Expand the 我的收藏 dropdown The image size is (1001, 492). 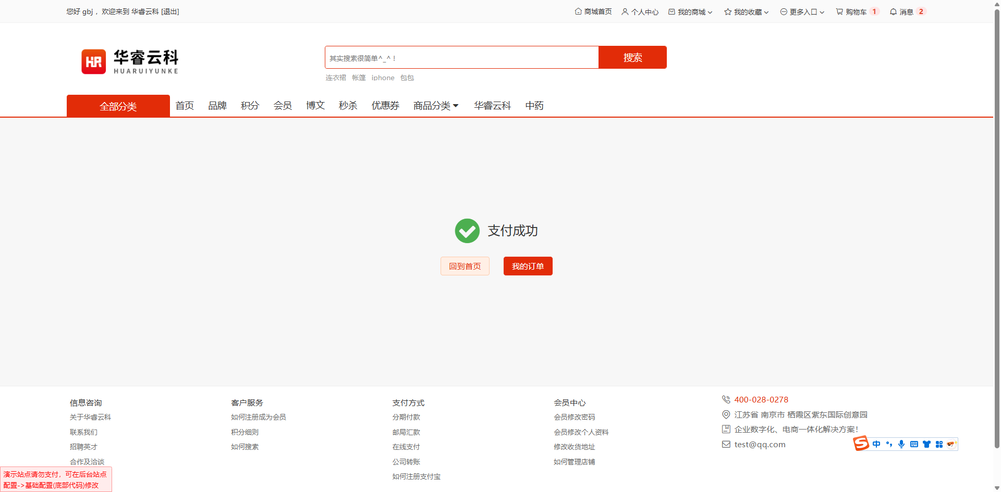coord(746,11)
